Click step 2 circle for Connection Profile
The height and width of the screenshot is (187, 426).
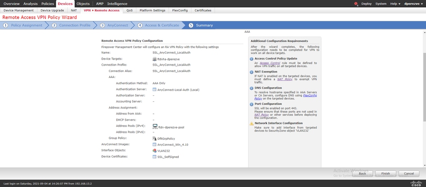[x=54, y=25]
